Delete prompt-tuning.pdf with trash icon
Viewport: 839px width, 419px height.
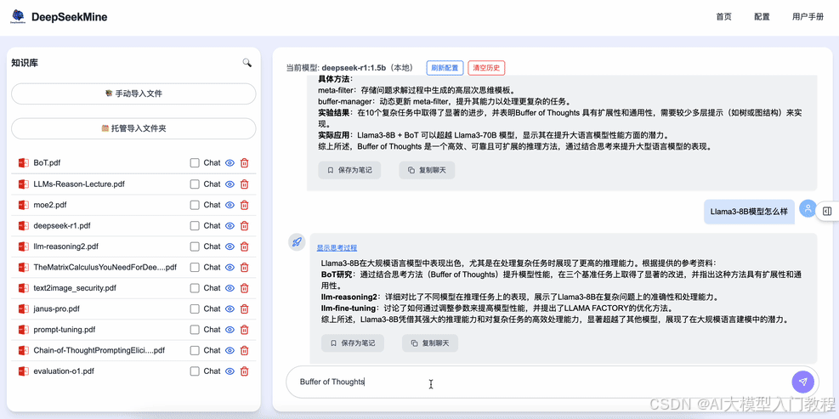point(244,330)
